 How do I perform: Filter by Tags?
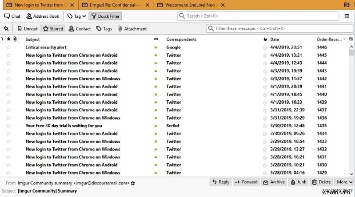(x=104, y=29)
